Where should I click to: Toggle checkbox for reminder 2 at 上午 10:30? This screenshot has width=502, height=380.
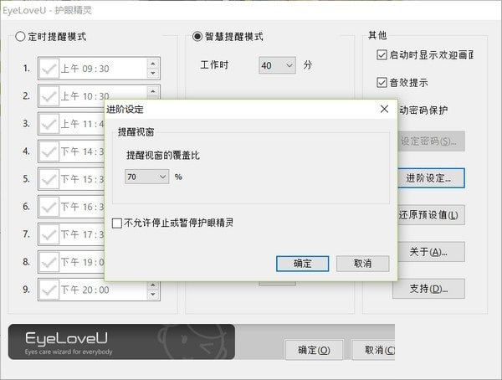click(49, 96)
